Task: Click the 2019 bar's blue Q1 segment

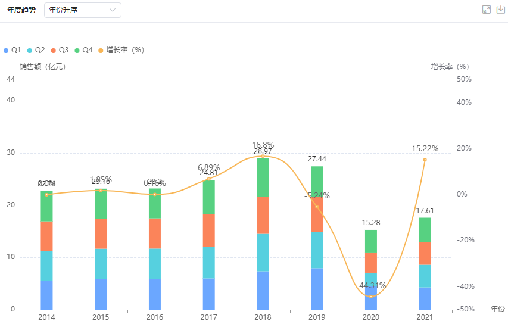Action: pyautogui.click(x=317, y=289)
